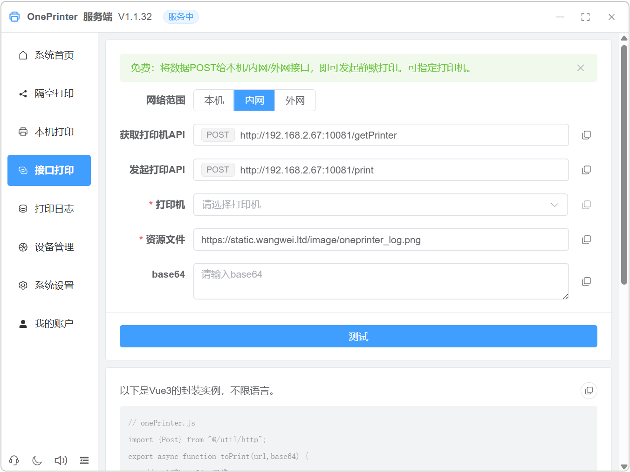
Task: Click the device icon next to 设备管理
Action: point(23,247)
